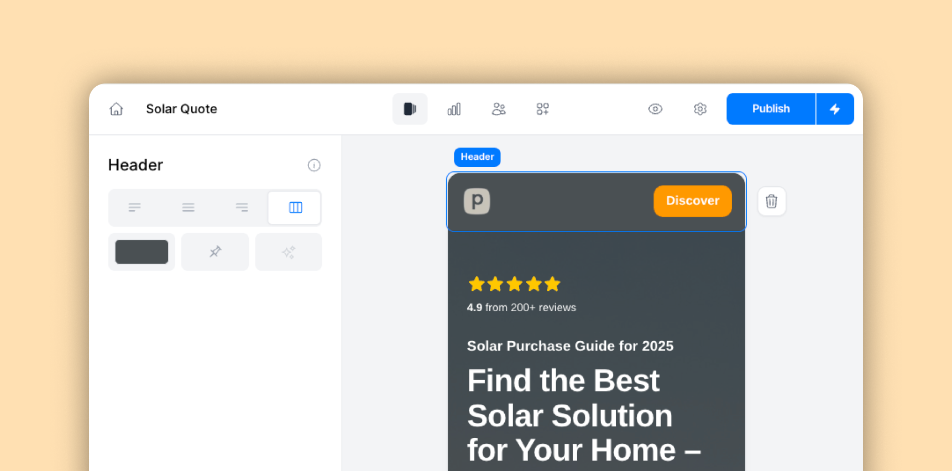Select center alignment layout option
The width and height of the screenshot is (952, 471).
click(188, 207)
